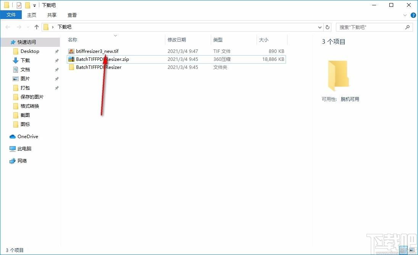Click the Desktop folder icon
Viewport: 418px width, 255px height.
pyautogui.click(x=16, y=51)
